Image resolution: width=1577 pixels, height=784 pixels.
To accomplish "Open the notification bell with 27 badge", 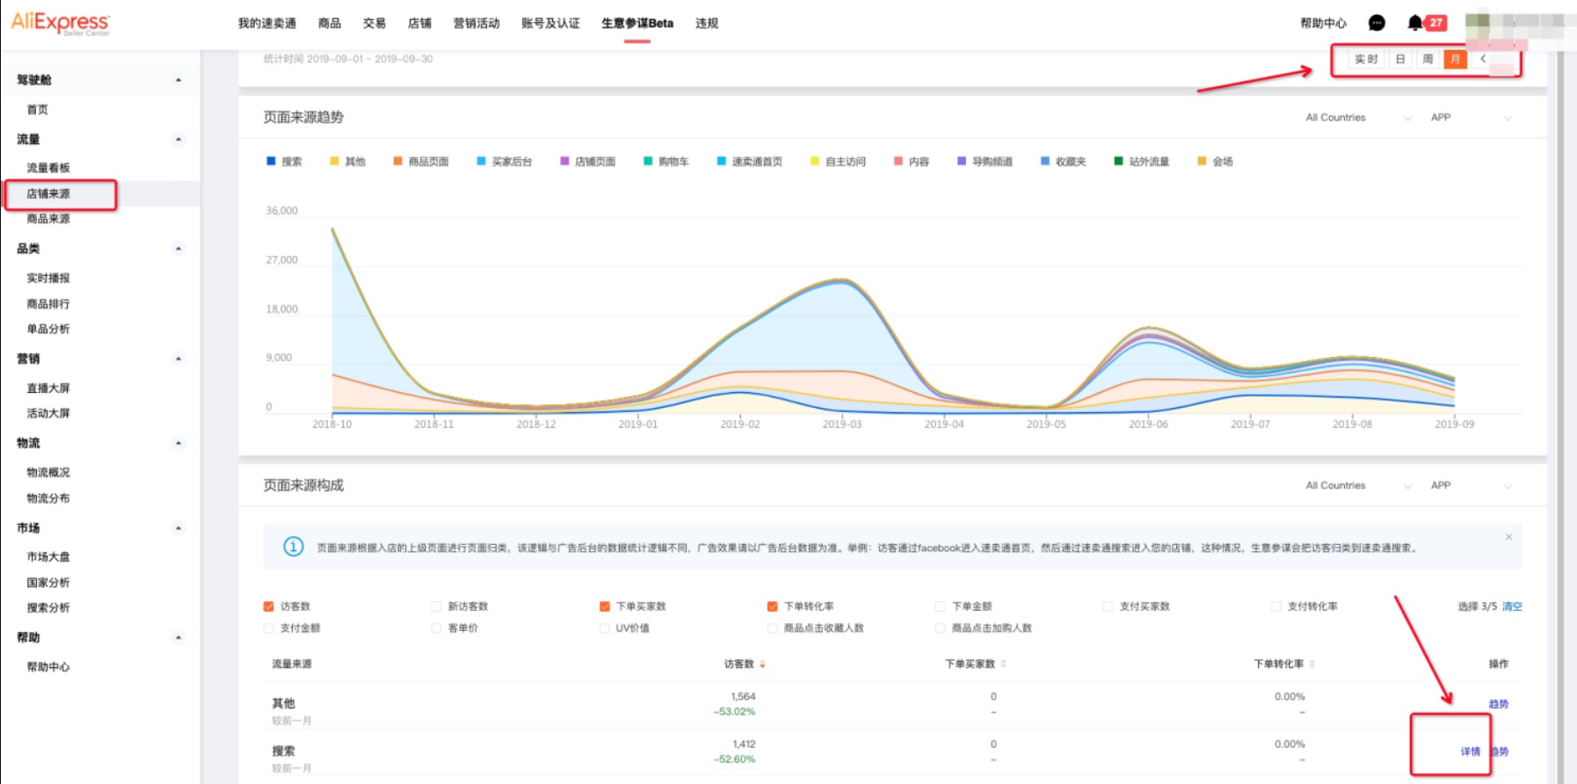I will click(1414, 23).
